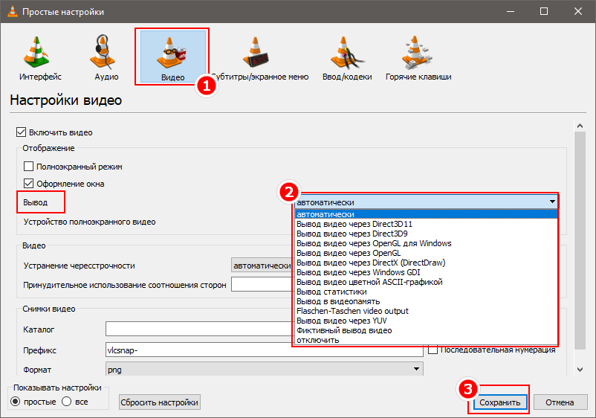Click the VLC cone title bar icon
This screenshot has width=596, height=418.
(x=12, y=11)
